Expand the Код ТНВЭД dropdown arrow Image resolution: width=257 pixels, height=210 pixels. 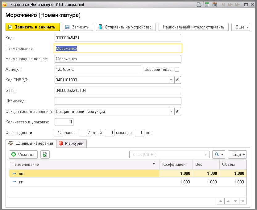[171, 80]
